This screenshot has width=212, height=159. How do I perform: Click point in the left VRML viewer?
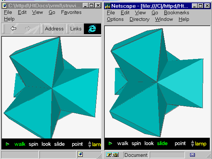pyautogui.click(x=77, y=144)
